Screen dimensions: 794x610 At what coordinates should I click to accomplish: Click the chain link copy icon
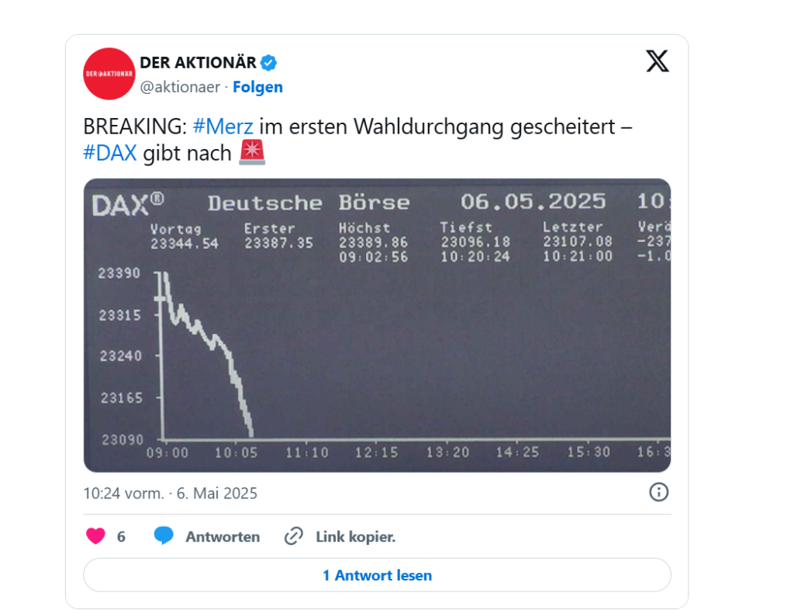[294, 536]
